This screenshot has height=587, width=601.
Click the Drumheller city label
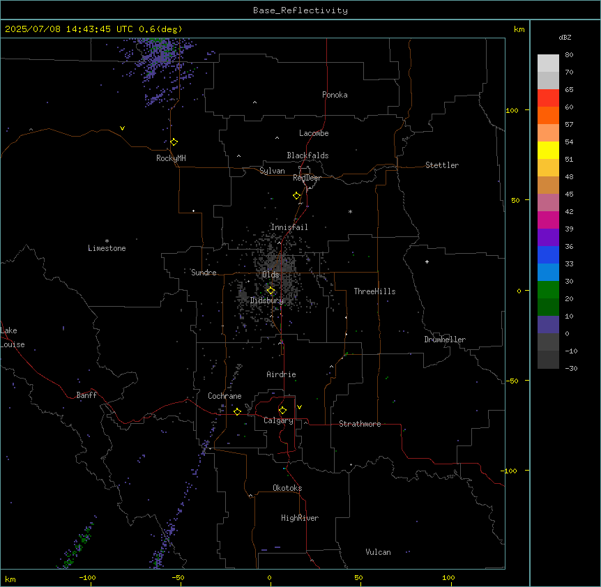click(x=445, y=340)
